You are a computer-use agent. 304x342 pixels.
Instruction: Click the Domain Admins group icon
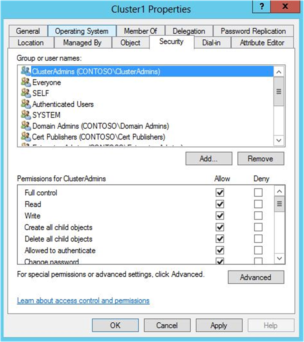[26, 126]
